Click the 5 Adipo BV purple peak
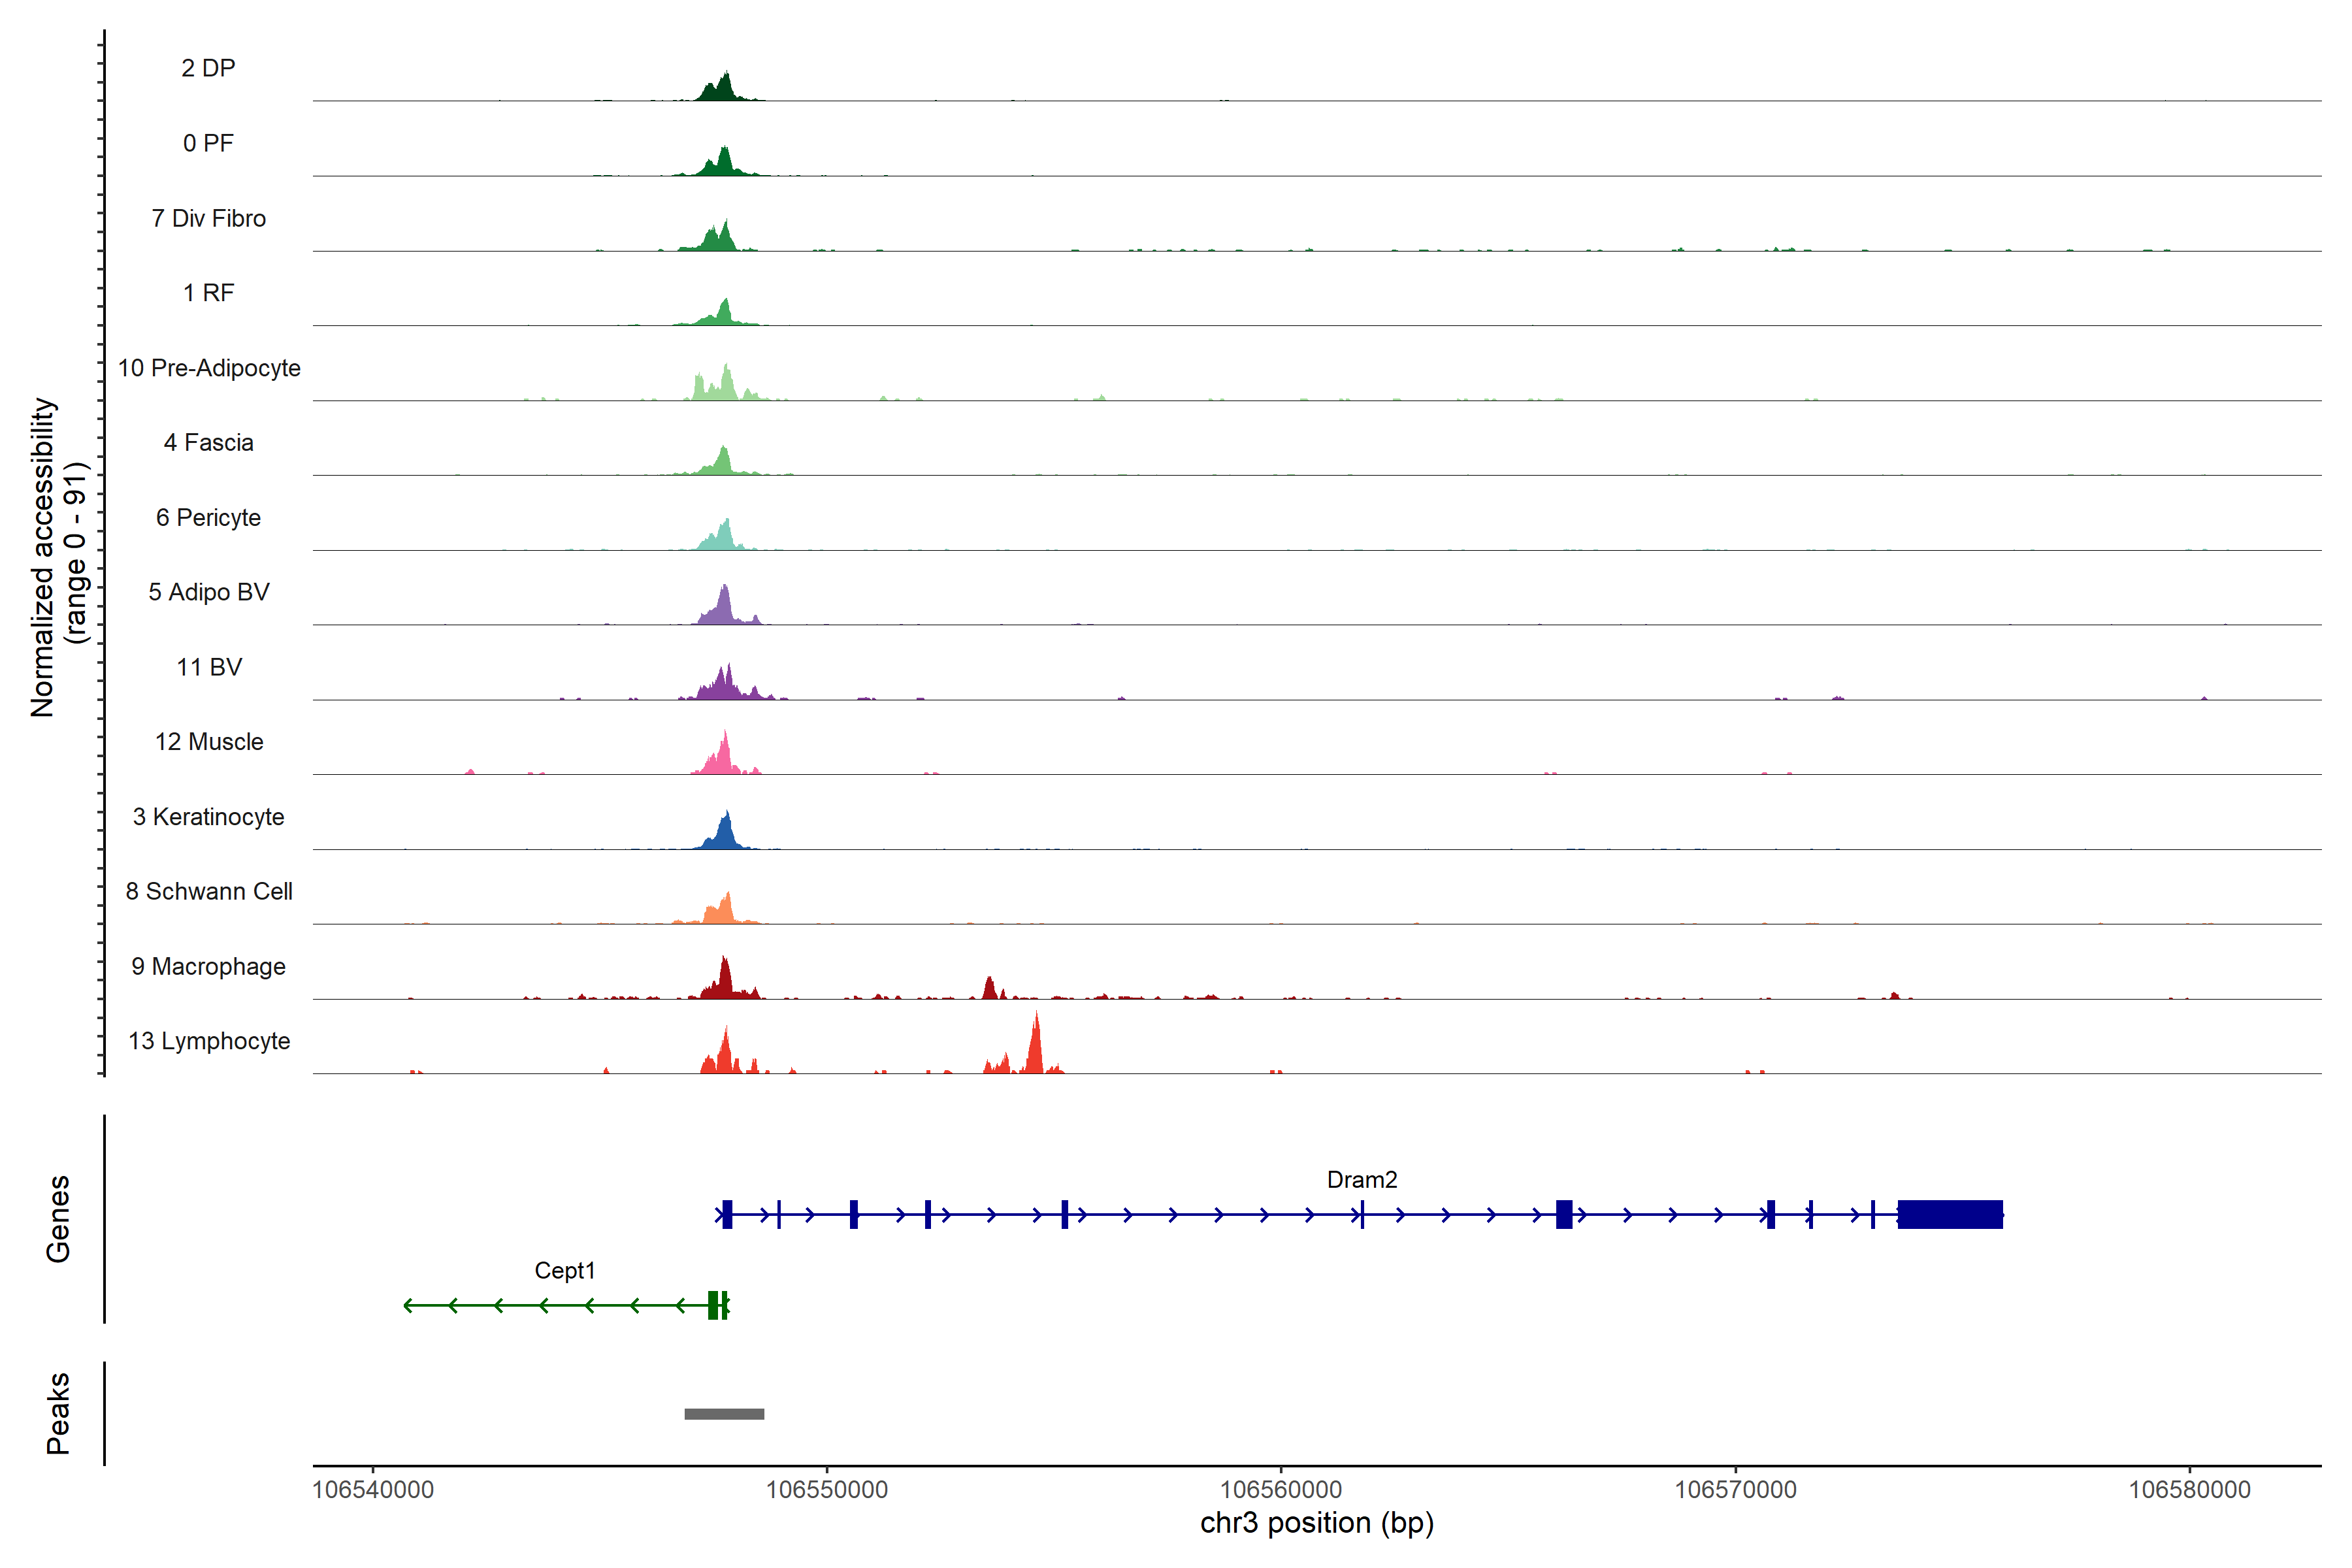Image resolution: width=2352 pixels, height=1568 pixels. [724, 609]
